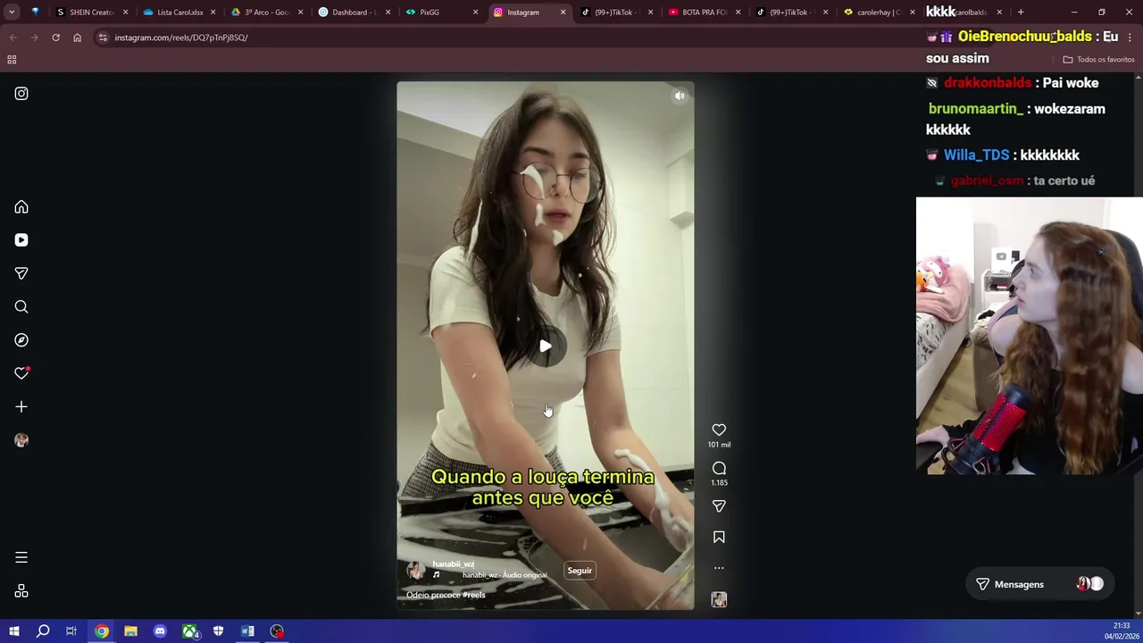Open the reel's three-dot options

point(719,568)
